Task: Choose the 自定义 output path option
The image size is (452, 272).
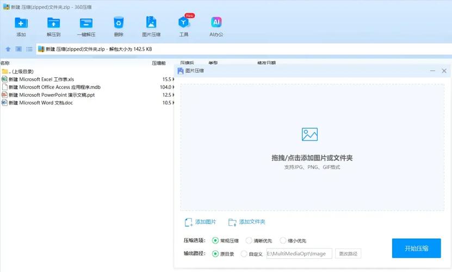Action: click(244, 254)
